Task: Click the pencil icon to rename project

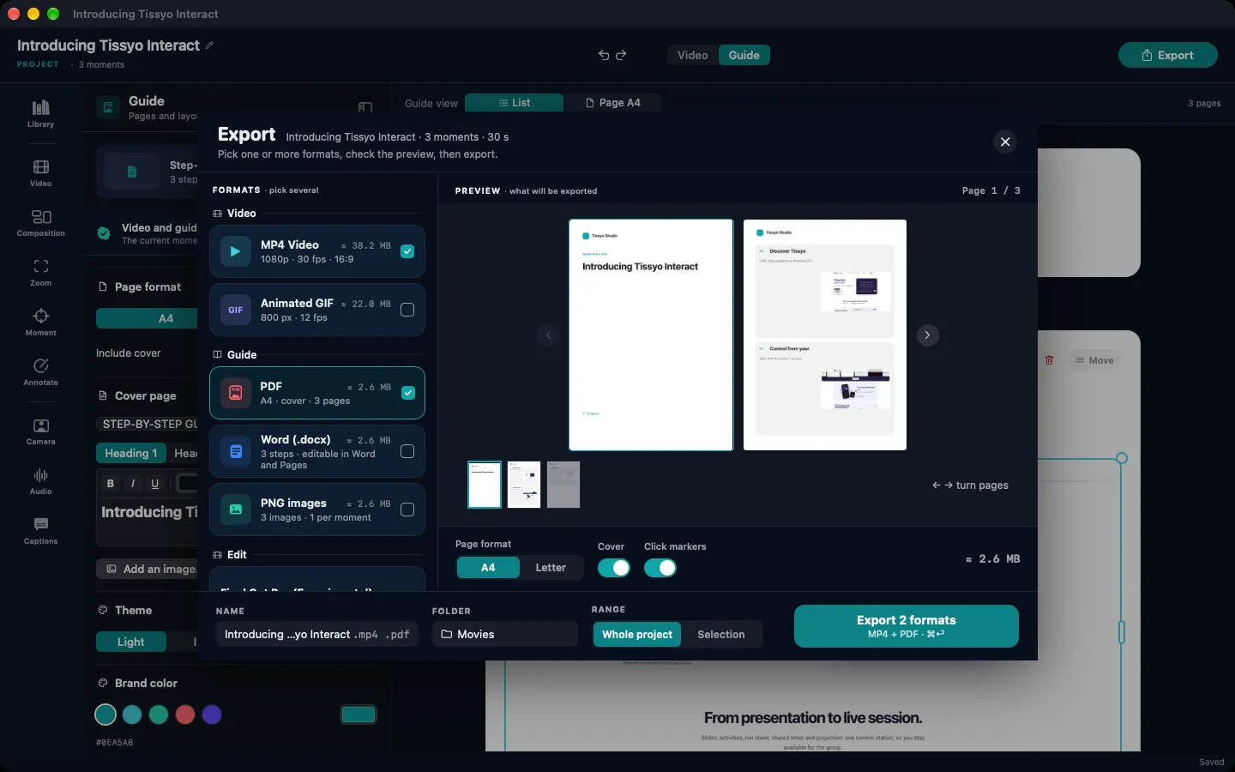Action: click(x=210, y=45)
